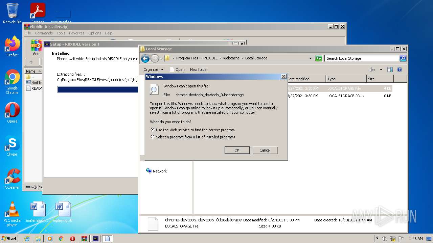Sort by the Size column header
This screenshot has height=243, width=433.
(x=380, y=79)
